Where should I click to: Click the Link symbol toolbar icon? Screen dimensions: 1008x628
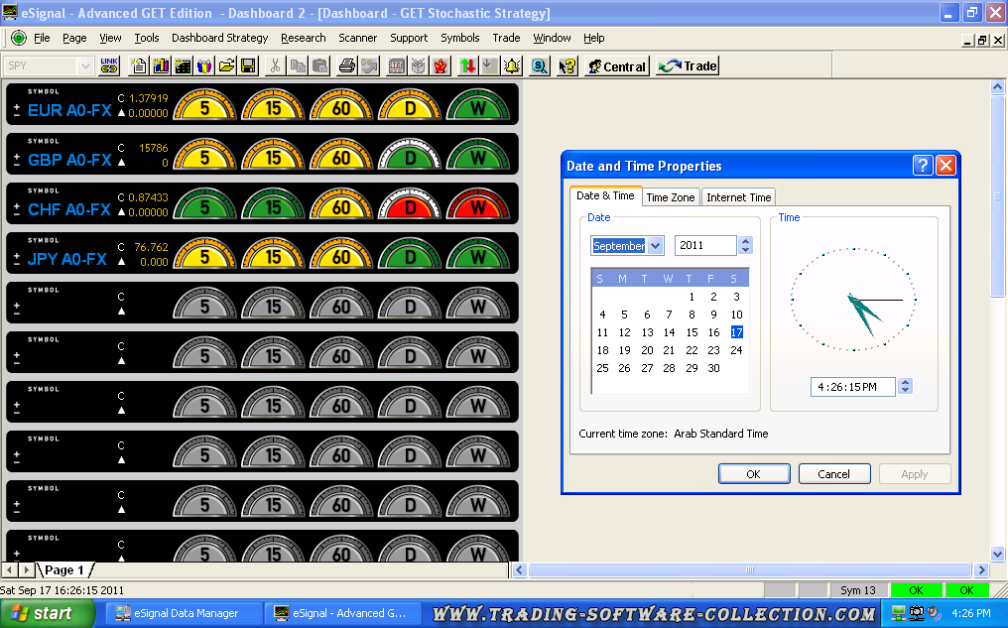tap(109, 66)
